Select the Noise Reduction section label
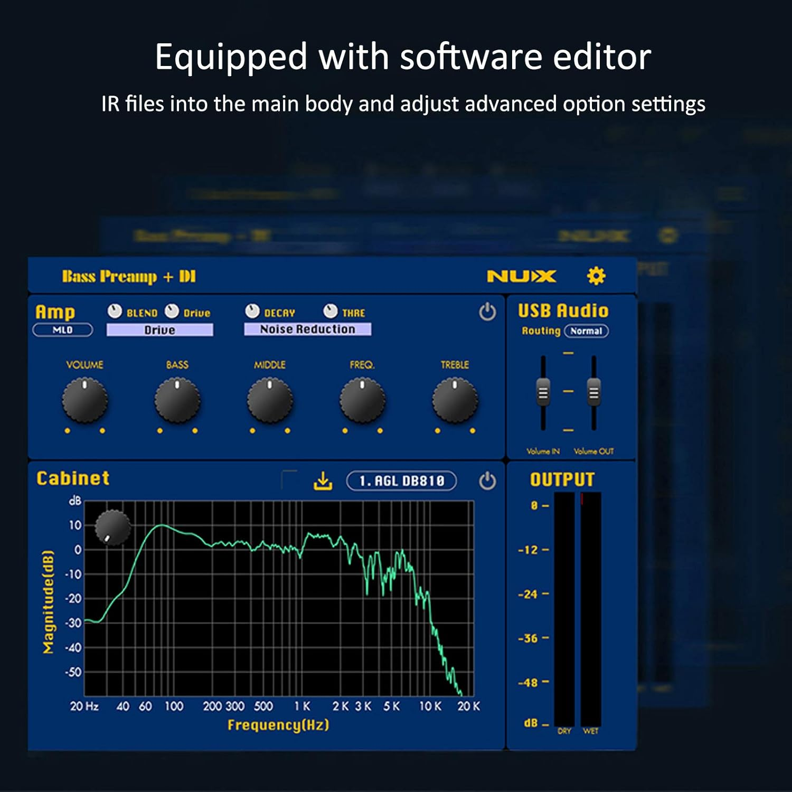This screenshot has width=792, height=792. [307, 329]
